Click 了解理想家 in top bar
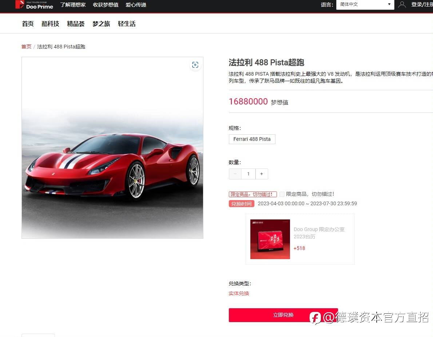The height and width of the screenshot is (337, 433). (73, 5)
